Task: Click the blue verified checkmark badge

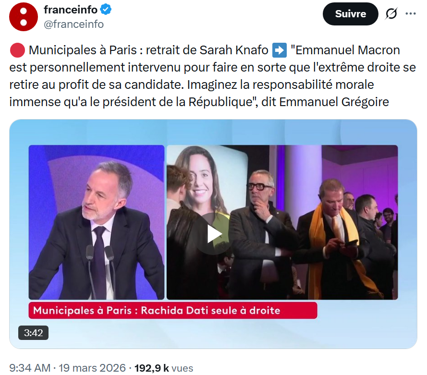Action: 106,9
